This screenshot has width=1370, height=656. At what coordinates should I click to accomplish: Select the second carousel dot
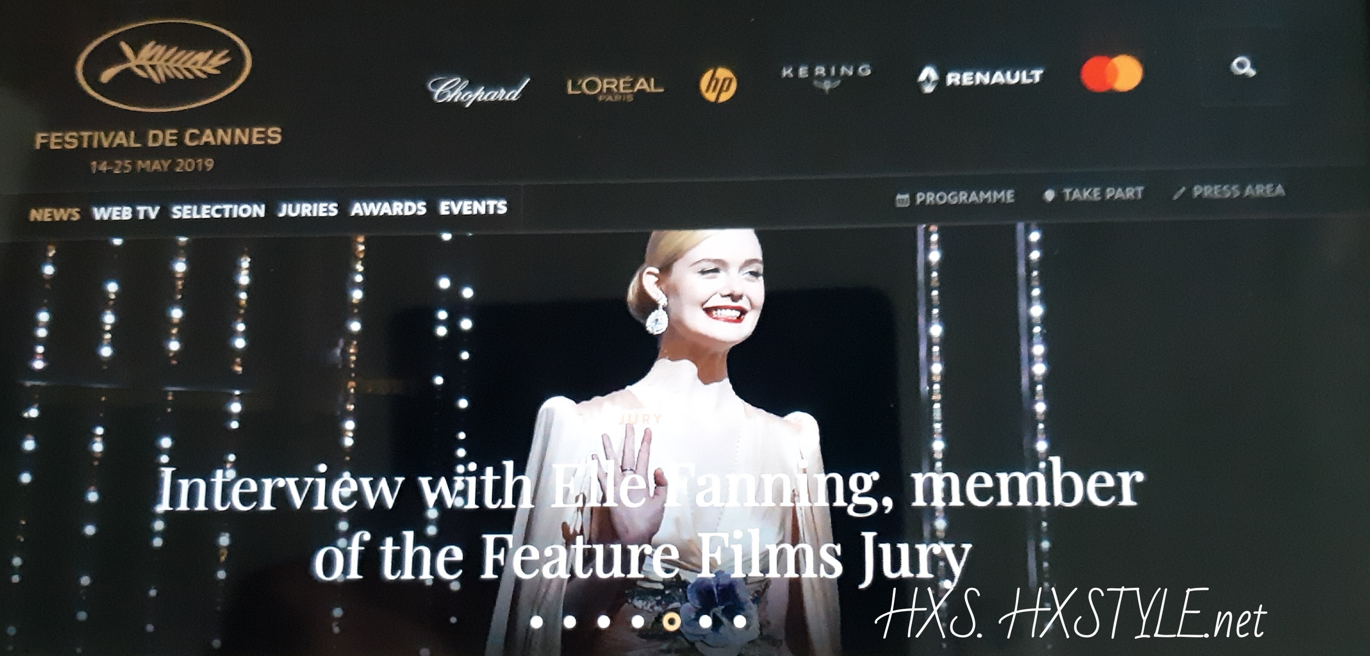(x=570, y=621)
